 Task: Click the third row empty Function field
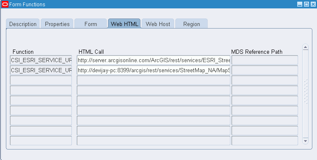pos(41,80)
